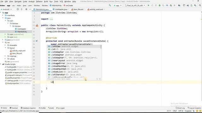Click the Make Project hammer icon
Screen dimensions: 202x113
tap(110, 5)
